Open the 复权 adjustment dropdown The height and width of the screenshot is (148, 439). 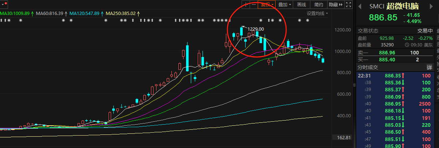click(x=267, y=5)
